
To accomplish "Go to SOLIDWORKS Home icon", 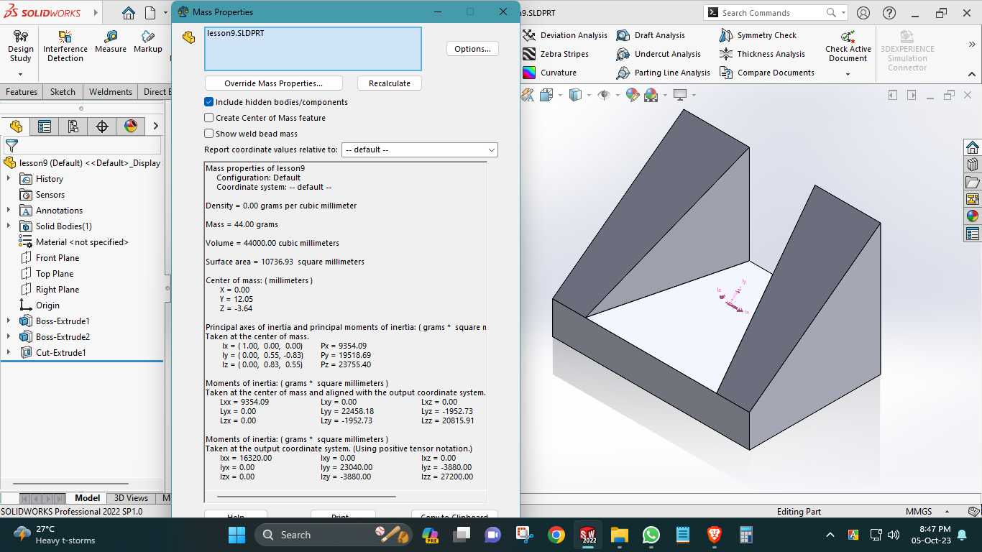I will [128, 13].
